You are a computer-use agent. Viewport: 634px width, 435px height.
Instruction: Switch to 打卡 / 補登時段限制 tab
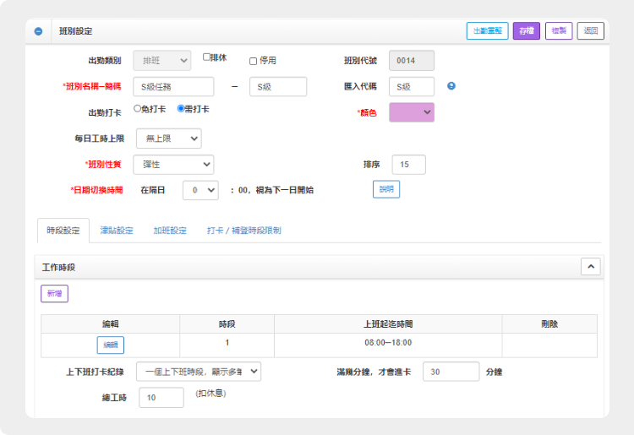click(x=243, y=231)
